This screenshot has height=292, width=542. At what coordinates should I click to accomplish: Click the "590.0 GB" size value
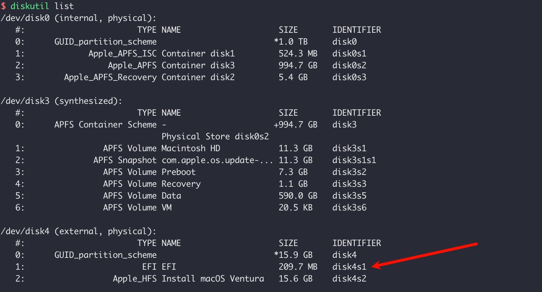pos(298,196)
